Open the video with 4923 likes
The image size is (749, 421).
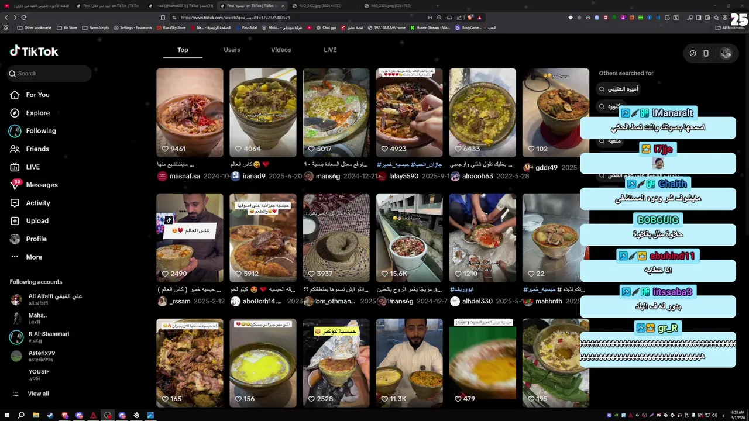pyautogui.click(x=409, y=112)
